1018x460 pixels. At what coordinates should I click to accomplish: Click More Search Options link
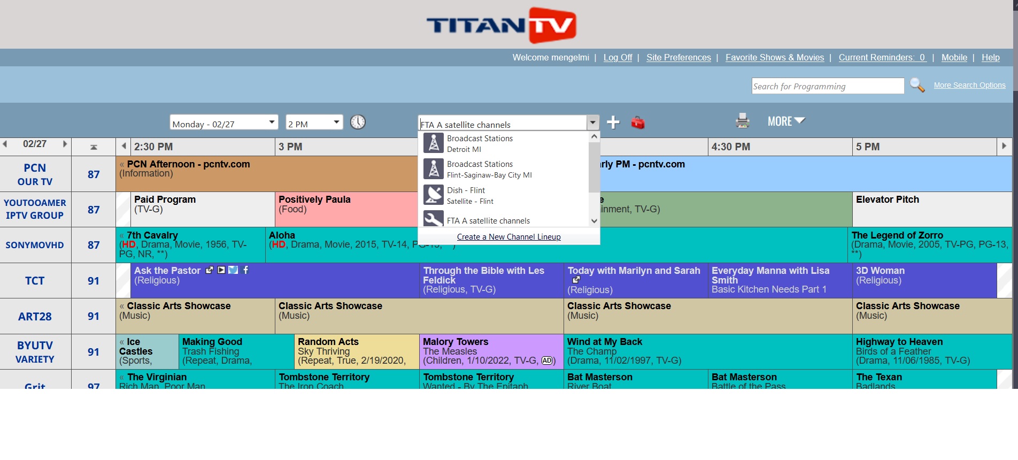pos(969,85)
